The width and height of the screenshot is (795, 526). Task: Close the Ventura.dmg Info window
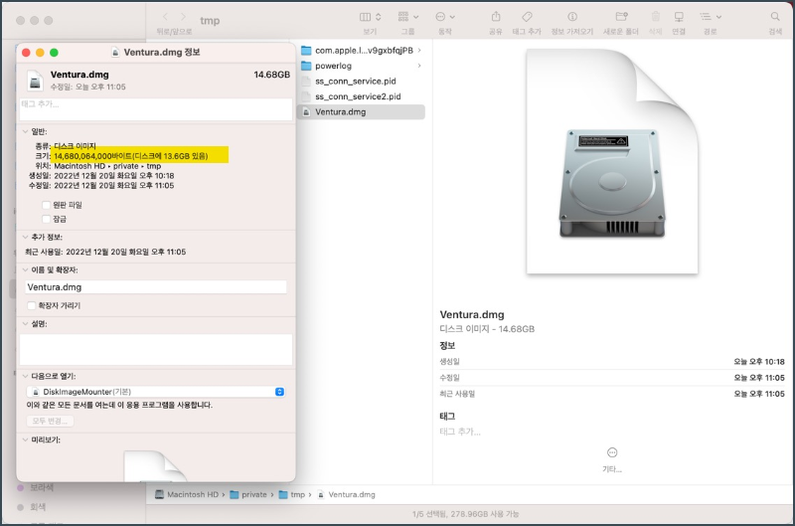pyautogui.click(x=27, y=53)
